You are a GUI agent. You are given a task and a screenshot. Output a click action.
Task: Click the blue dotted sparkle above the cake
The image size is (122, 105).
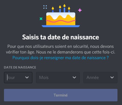pos(45,7)
